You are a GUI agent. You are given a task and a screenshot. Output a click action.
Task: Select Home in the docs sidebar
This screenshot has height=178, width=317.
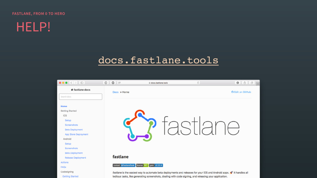64,106
